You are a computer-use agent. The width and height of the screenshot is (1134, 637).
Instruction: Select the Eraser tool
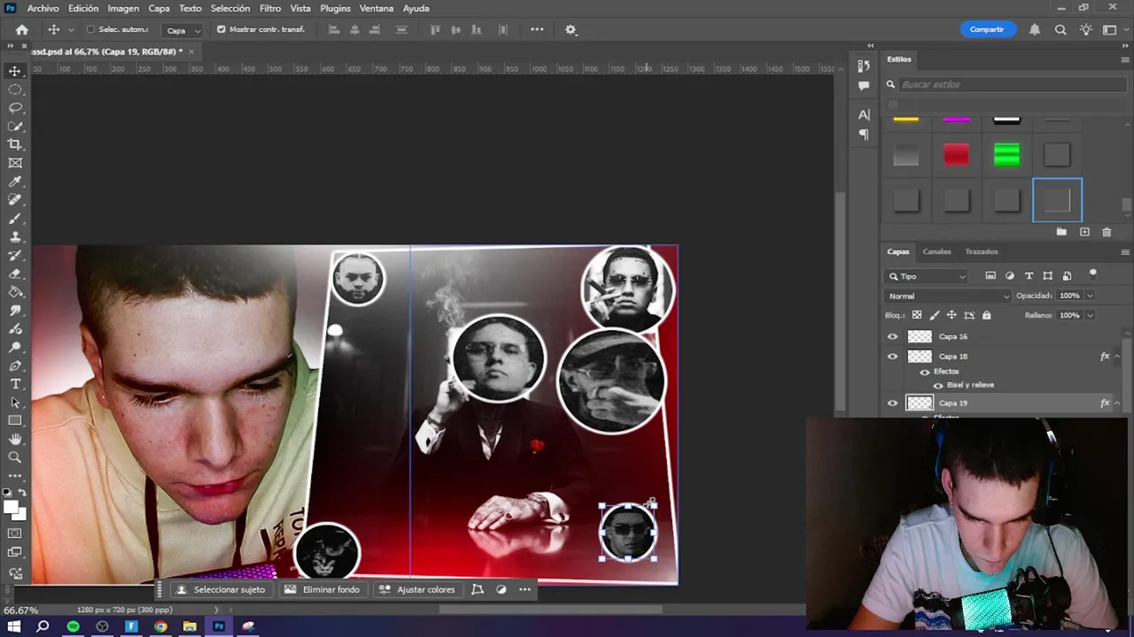tap(15, 273)
